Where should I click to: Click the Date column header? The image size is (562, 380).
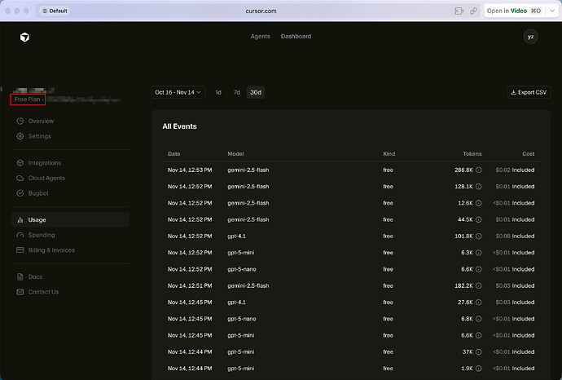(x=173, y=153)
